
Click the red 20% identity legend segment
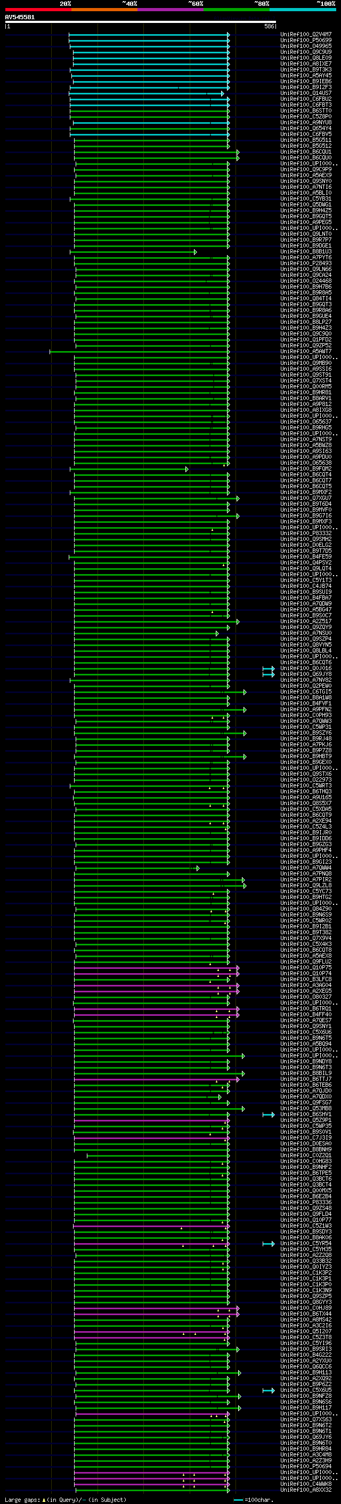coord(38,10)
